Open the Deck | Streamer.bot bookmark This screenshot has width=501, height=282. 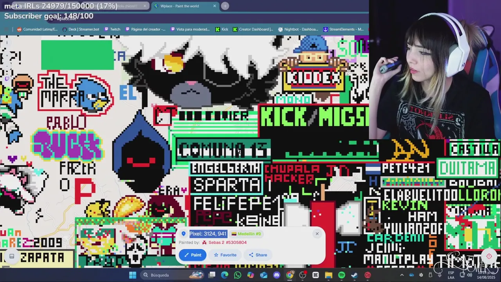(81, 29)
